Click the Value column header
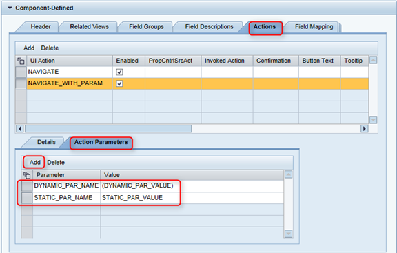The height and width of the screenshot is (253, 397). click(x=192, y=175)
